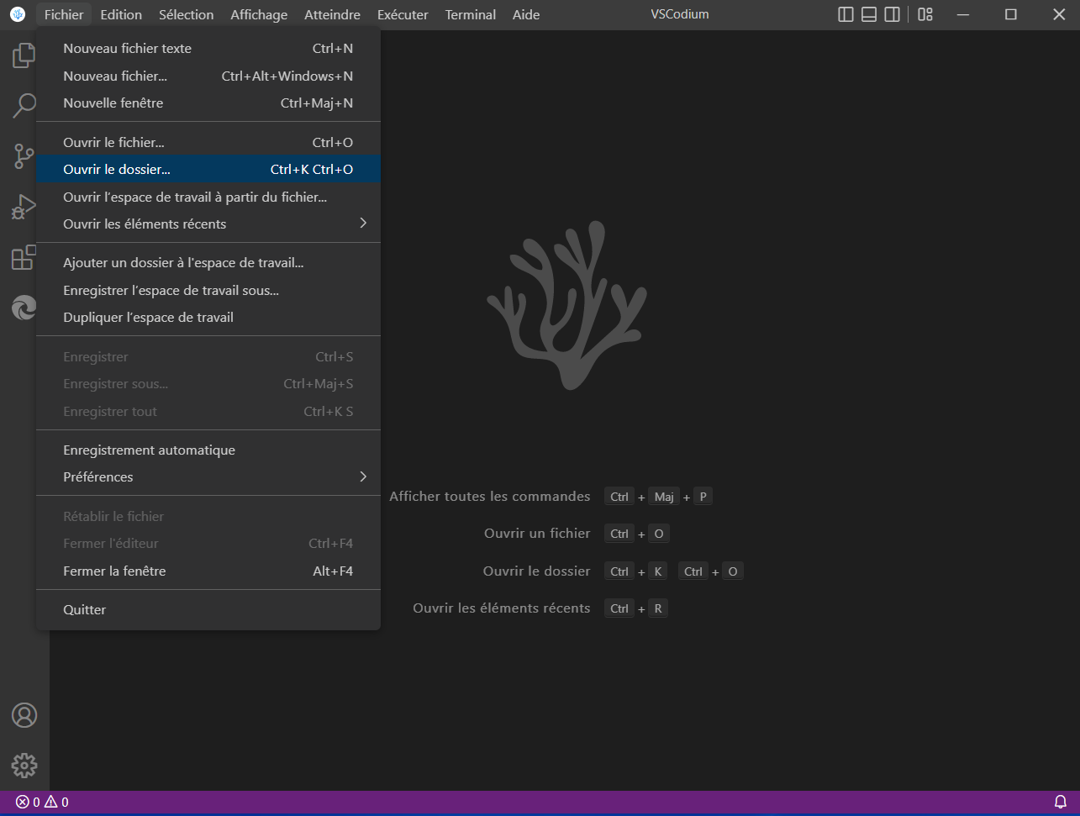The width and height of the screenshot is (1080, 816).
Task: Open the Manage gear icon
Action: click(24, 766)
